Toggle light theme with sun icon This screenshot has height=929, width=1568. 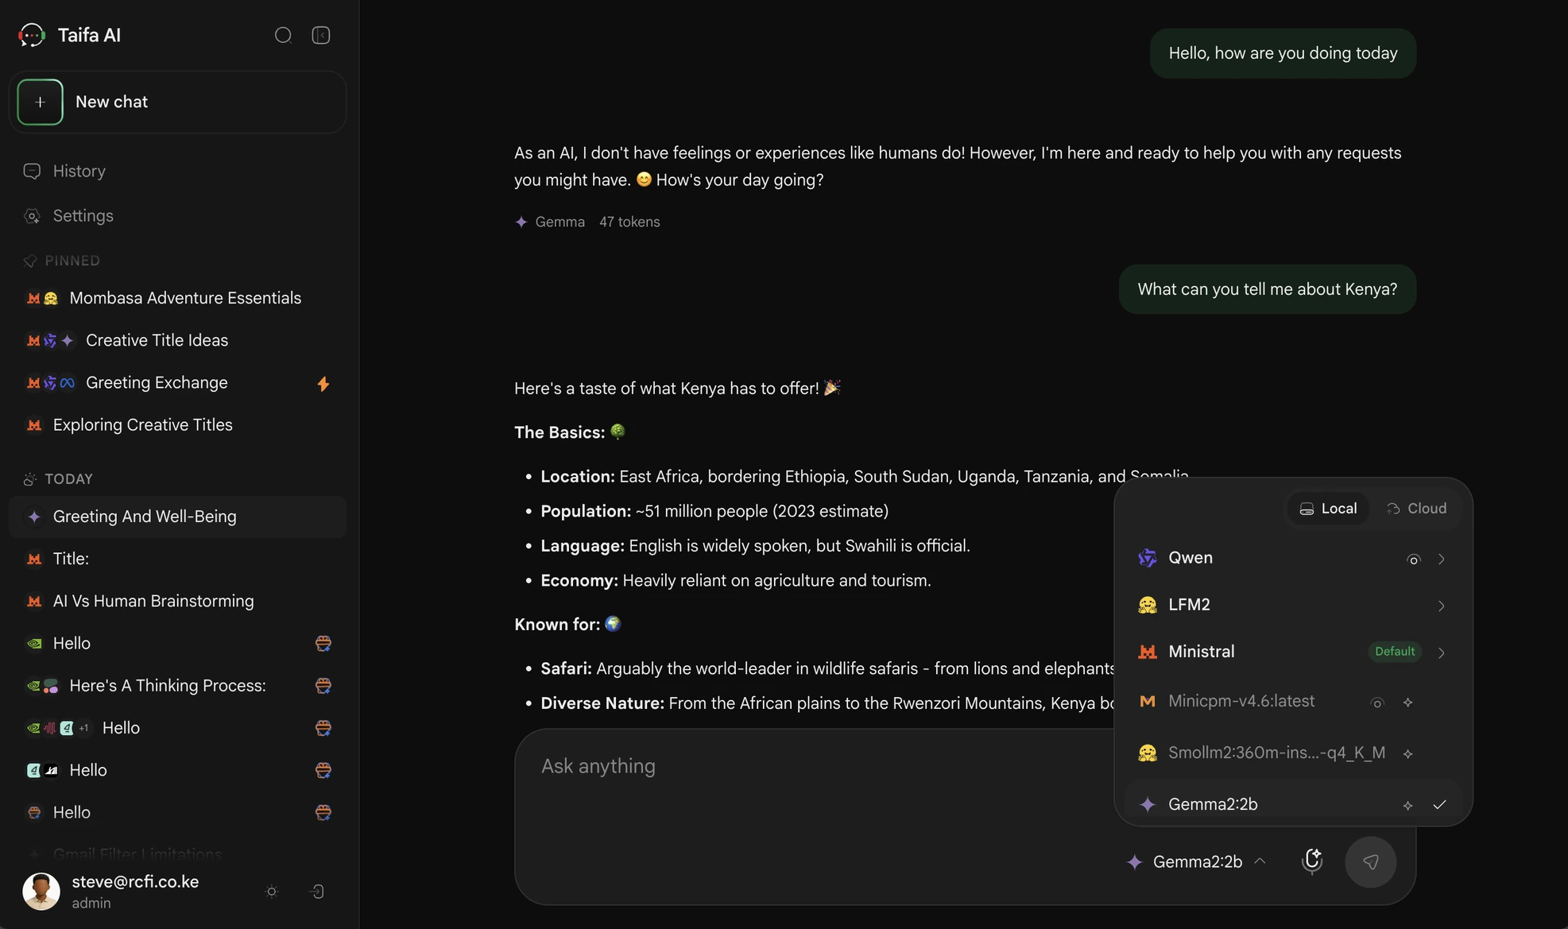click(272, 892)
